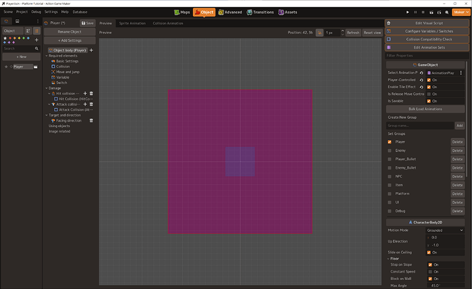Switch to list view in the object list
The width and height of the screenshot is (472, 289).
click(36, 31)
